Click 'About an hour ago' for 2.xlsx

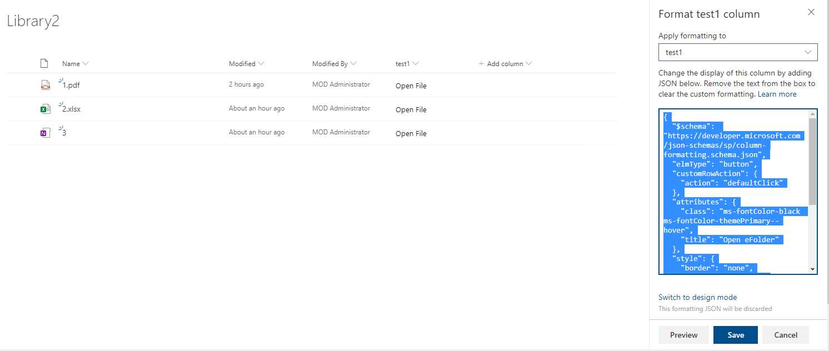pos(257,108)
